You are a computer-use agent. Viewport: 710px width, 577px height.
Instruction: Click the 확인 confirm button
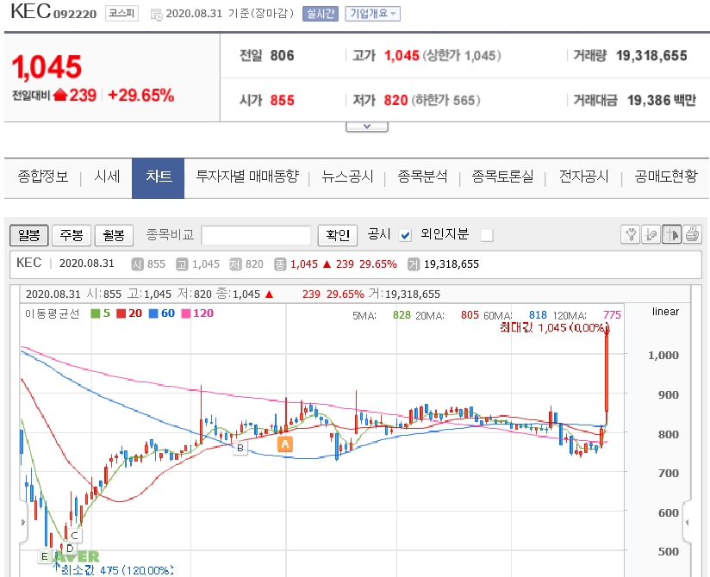[338, 235]
